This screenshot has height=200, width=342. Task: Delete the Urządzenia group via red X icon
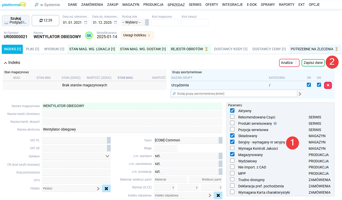pos(328,85)
